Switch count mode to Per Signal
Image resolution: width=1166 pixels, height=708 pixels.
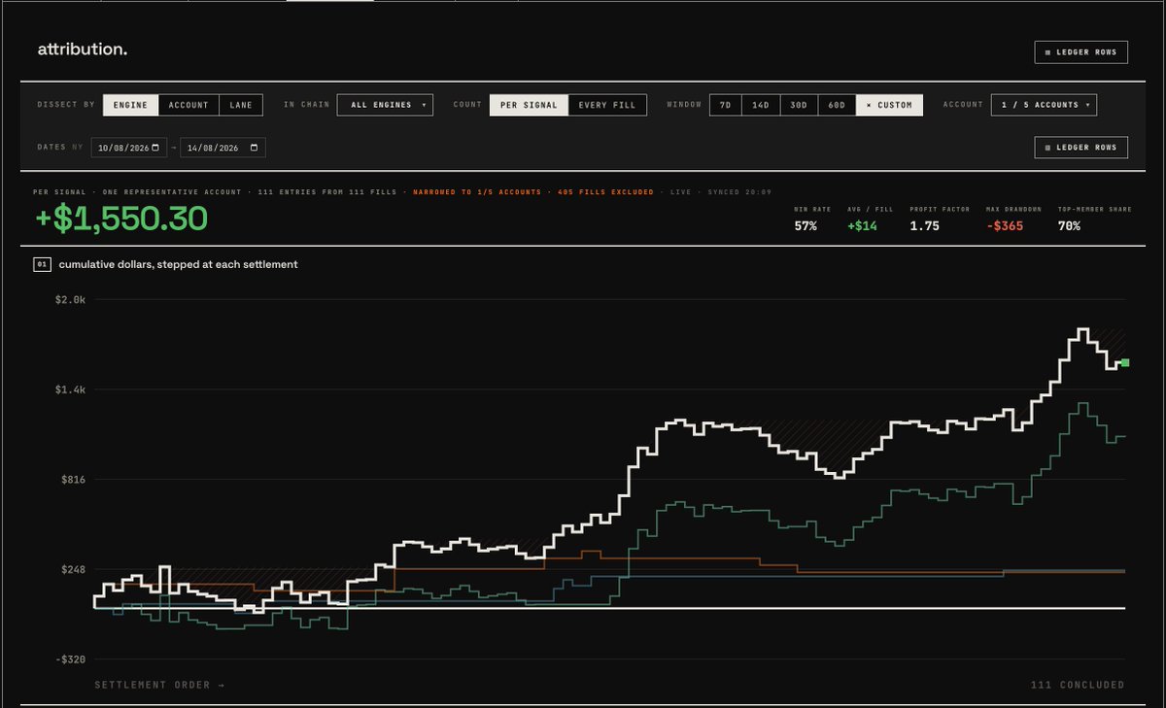529,105
